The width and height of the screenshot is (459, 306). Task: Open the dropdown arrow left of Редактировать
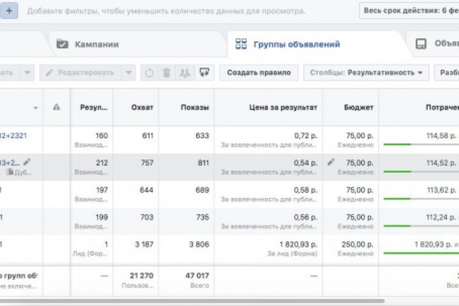tap(27, 73)
